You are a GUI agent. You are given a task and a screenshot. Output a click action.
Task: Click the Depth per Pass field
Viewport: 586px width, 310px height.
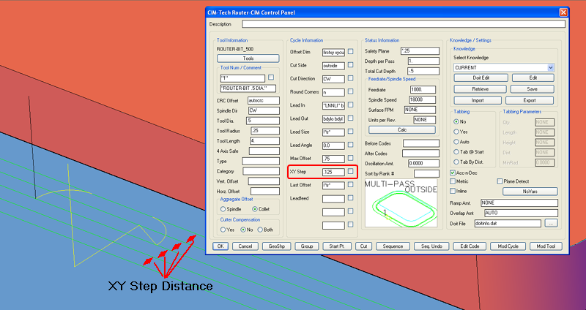pyautogui.click(x=423, y=61)
